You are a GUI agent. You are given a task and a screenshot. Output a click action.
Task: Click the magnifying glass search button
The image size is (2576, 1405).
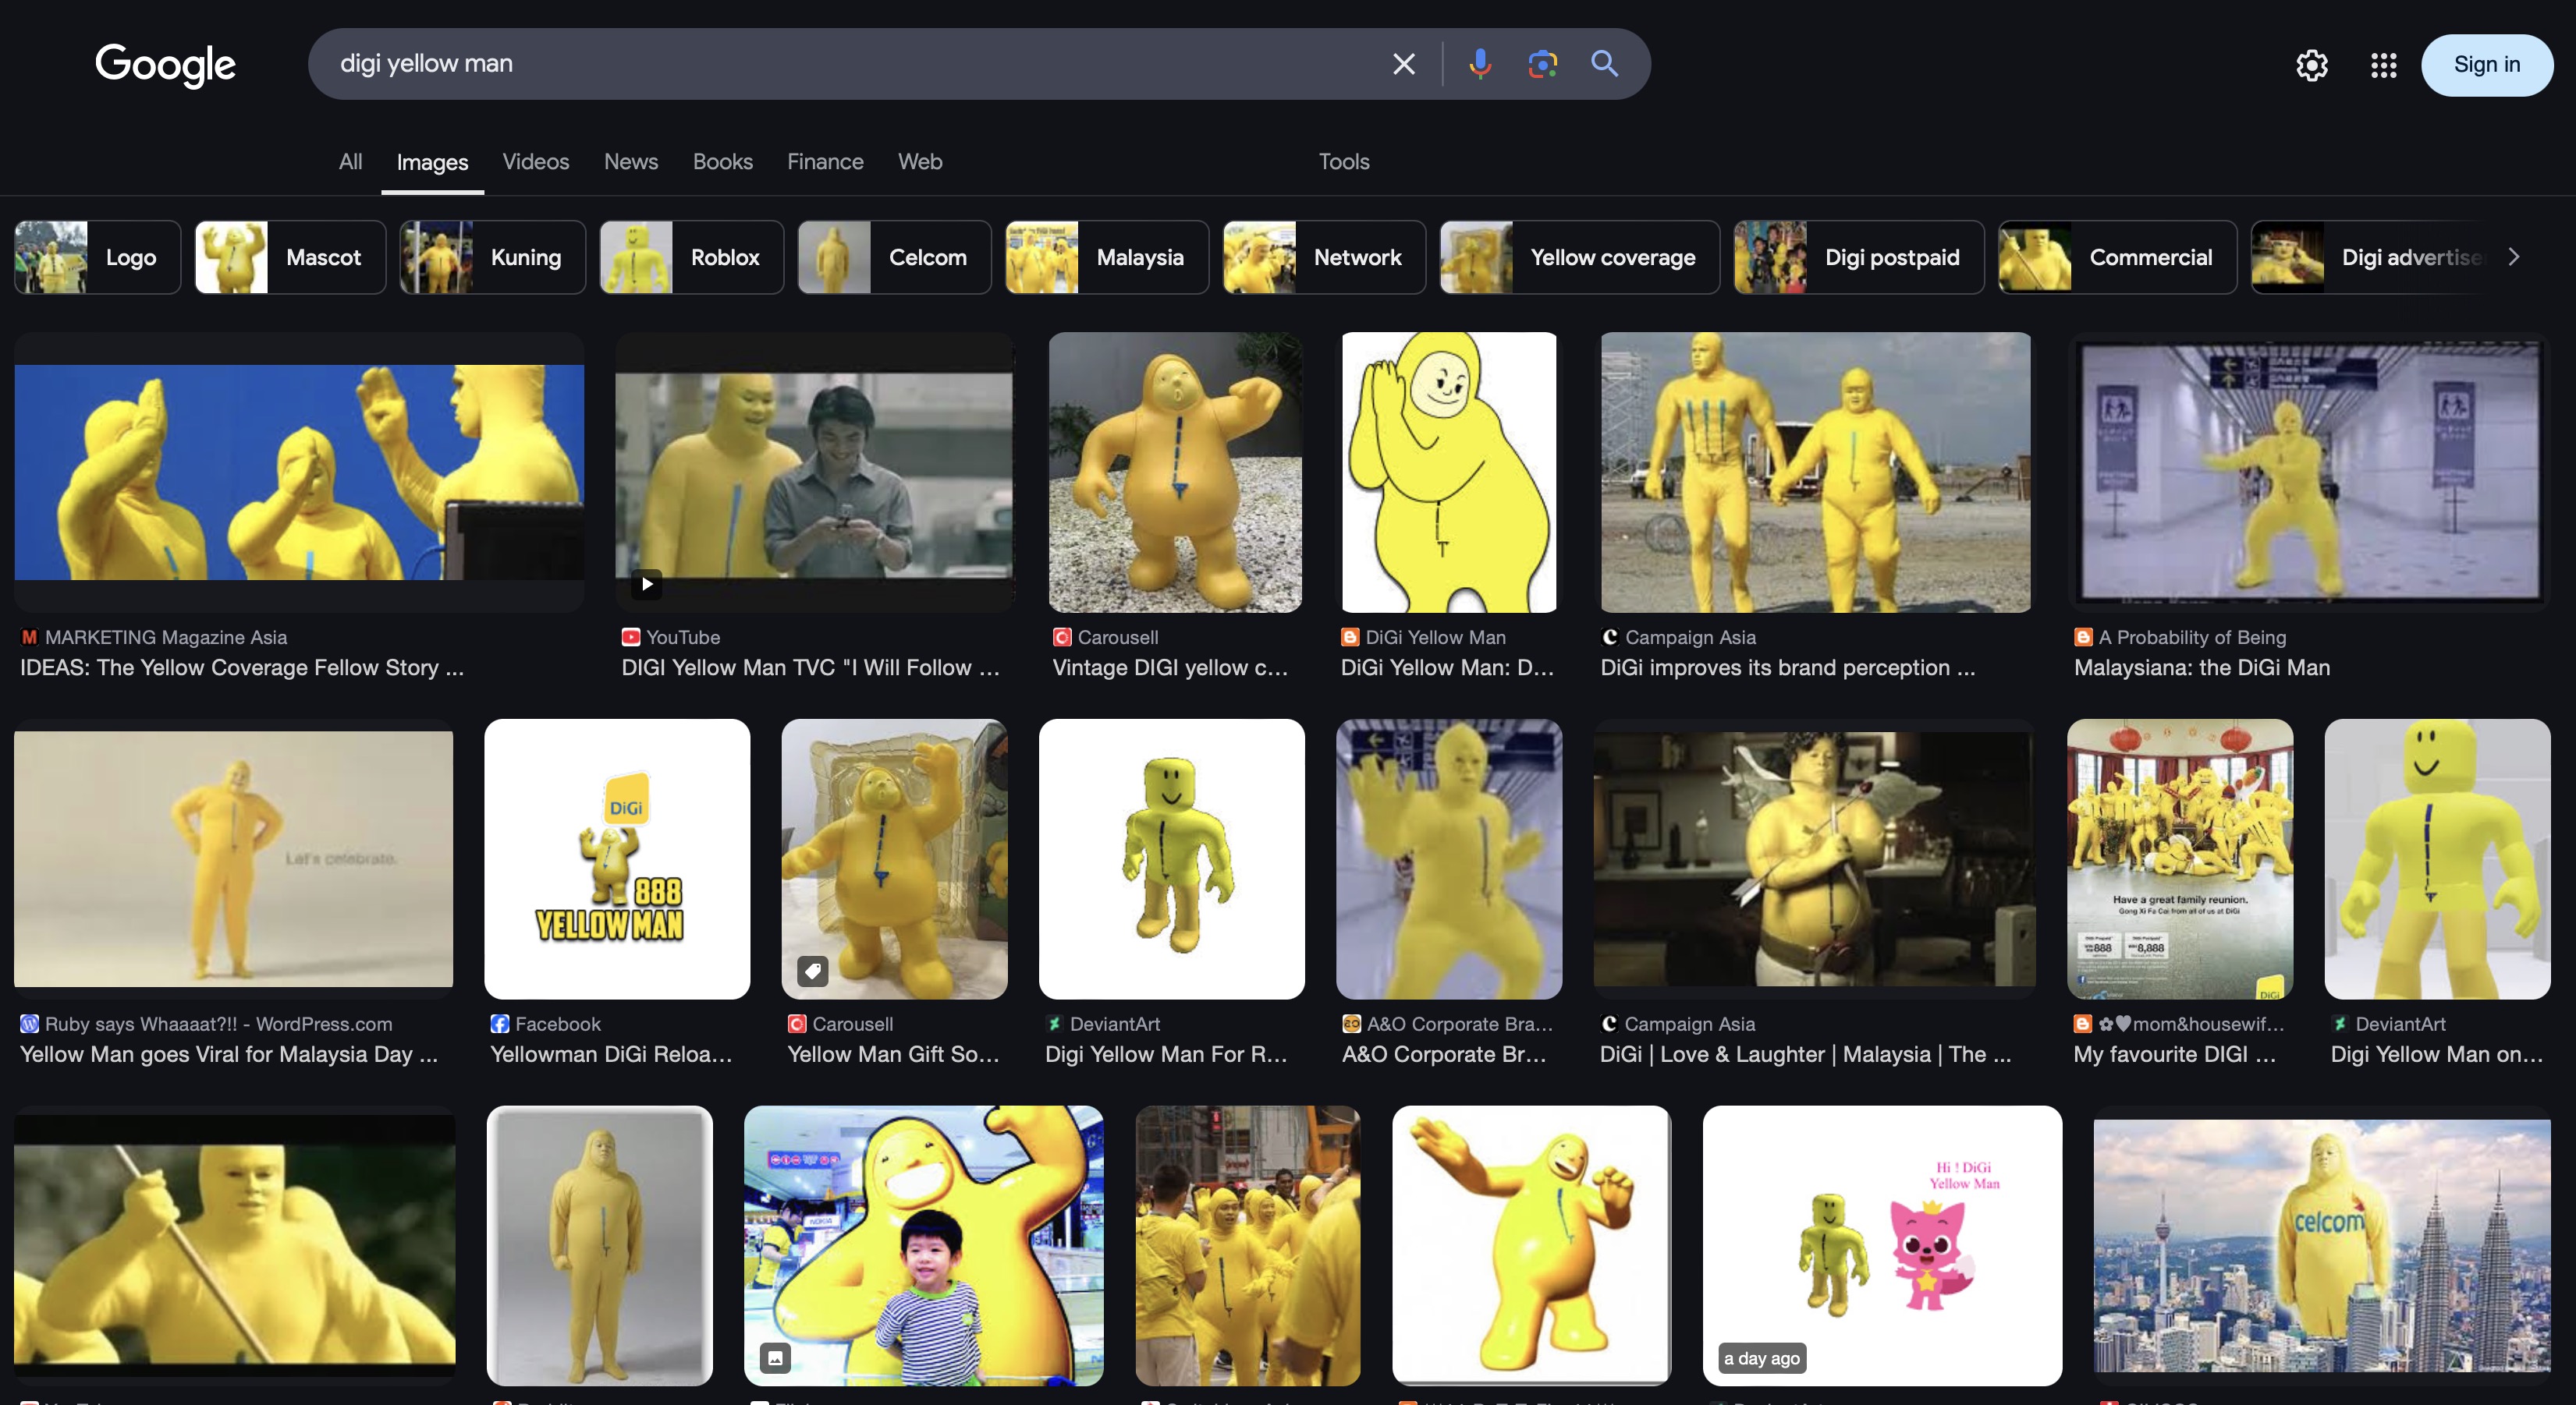[x=1604, y=64]
